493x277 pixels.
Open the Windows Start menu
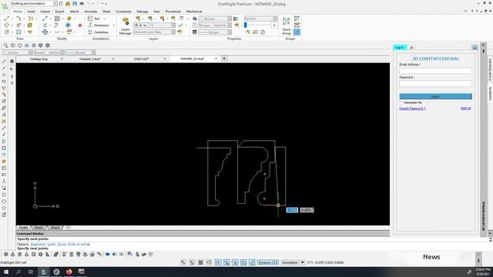coord(6,272)
